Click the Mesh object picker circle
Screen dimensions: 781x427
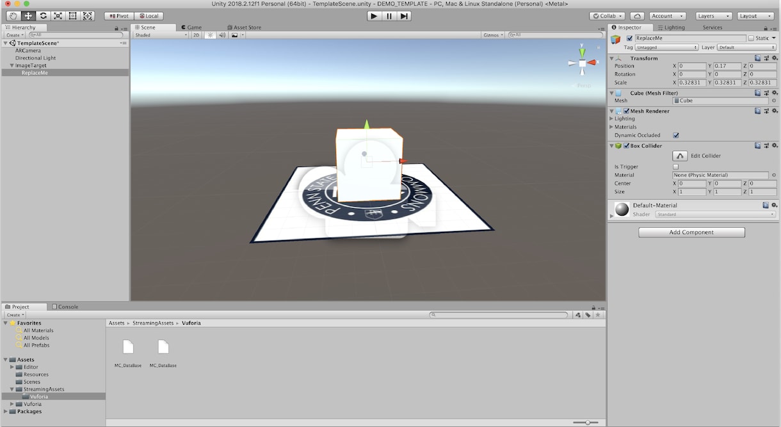[x=774, y=101]
